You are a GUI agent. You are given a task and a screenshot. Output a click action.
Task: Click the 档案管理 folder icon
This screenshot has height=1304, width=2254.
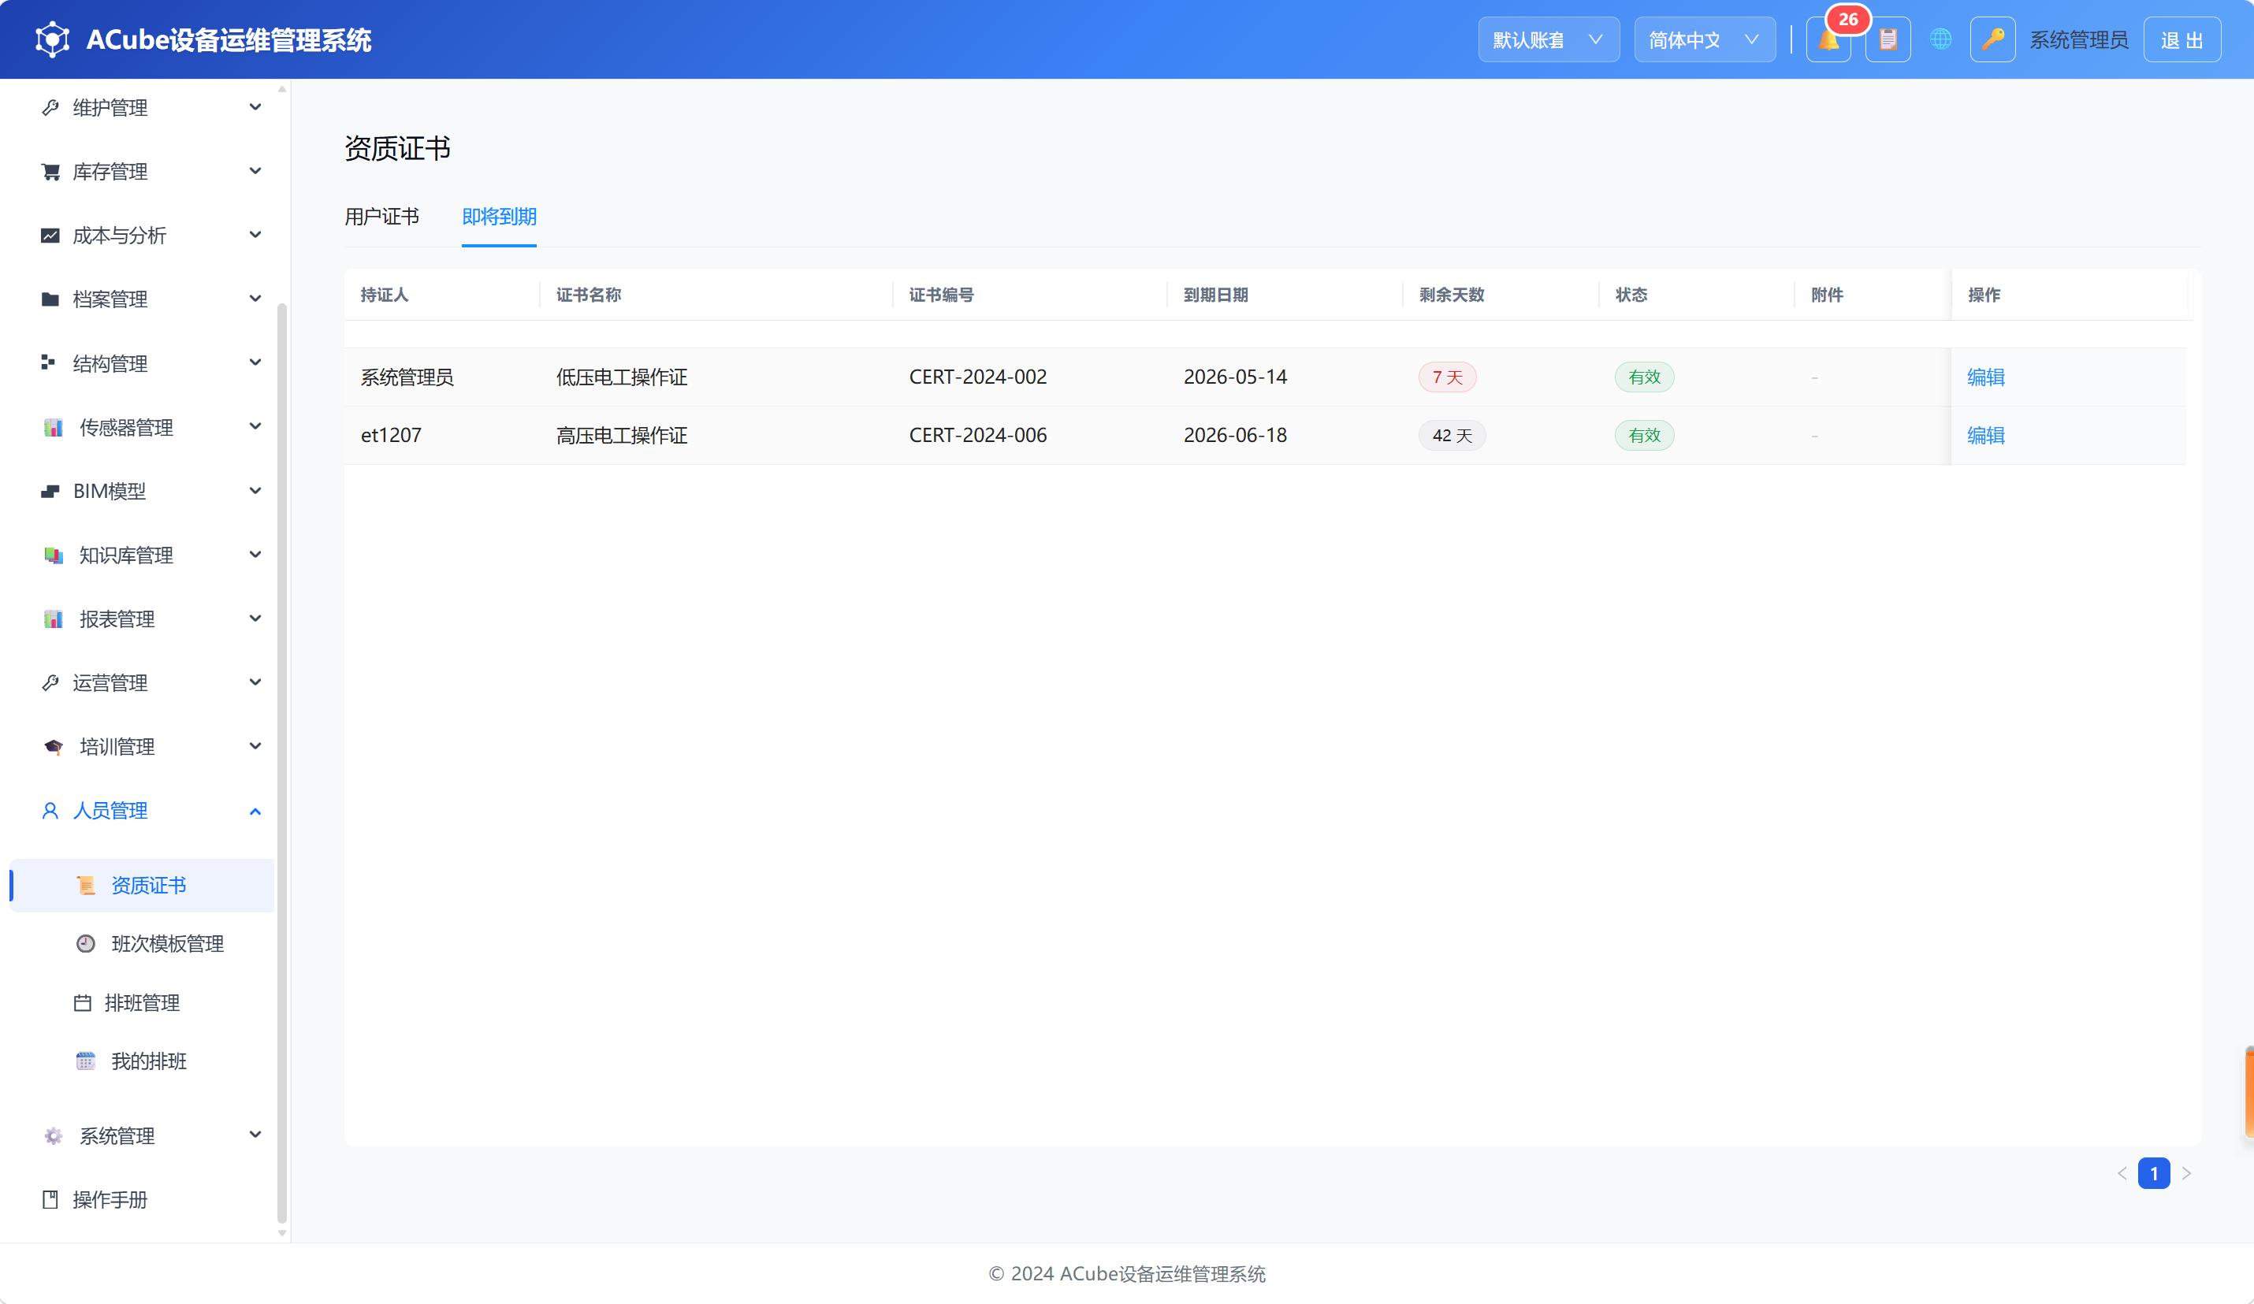[51, 299]
